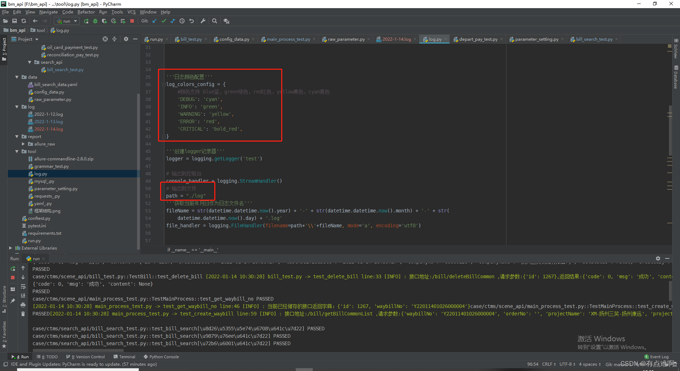Toggle pin tab in Run panel
The width and height of the screenshot is (680, 371).
(x=13, y=301)
